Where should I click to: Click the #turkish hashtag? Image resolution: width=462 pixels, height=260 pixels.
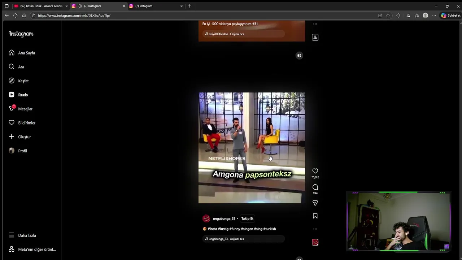270,229
